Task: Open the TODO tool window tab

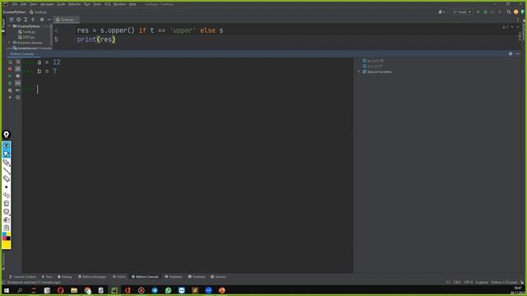Action: click(119, 277)
